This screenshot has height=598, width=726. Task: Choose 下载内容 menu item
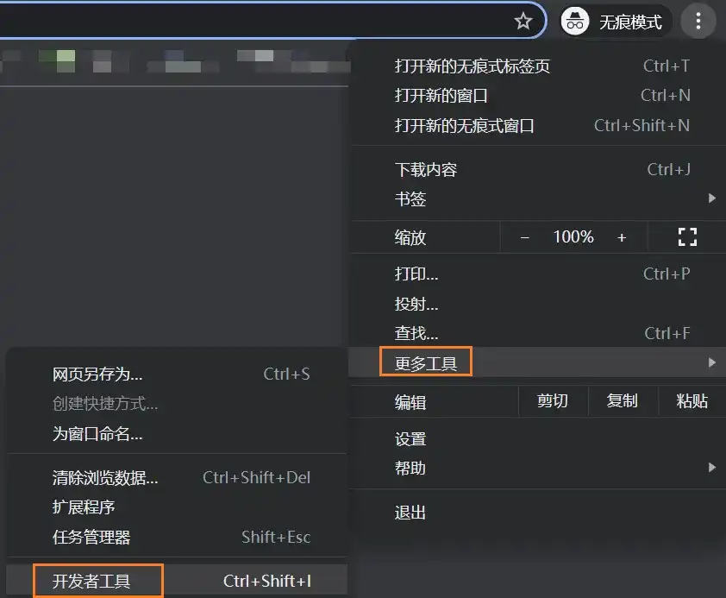point(426,170)
